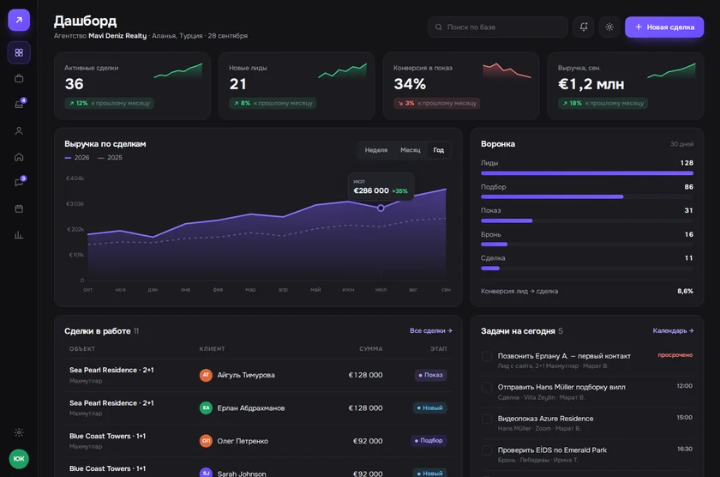Check the task 'Позвонить Ерлану А.'
Image resolution: width=720 pixels, height=477 pixels.
487,356
